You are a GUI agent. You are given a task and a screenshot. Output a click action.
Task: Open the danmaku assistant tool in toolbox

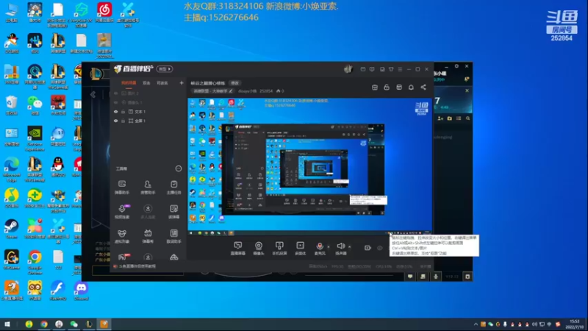point(122,188)
